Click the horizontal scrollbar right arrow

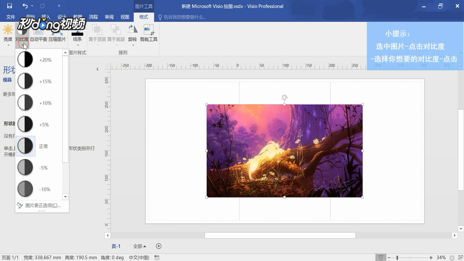coord(455,236)
